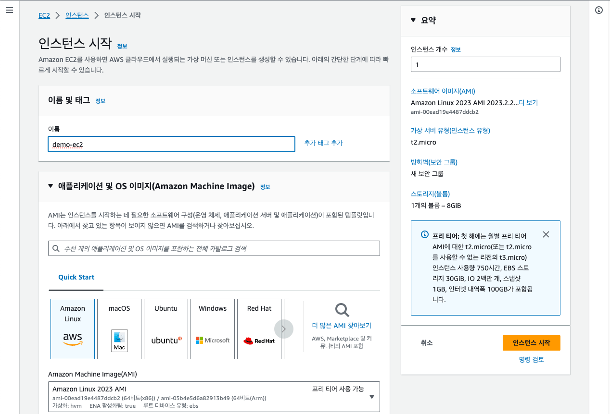Screen dimensions: 610x414
Task: Click the next arrow in AMI carousel
Action: click(284, 329)
